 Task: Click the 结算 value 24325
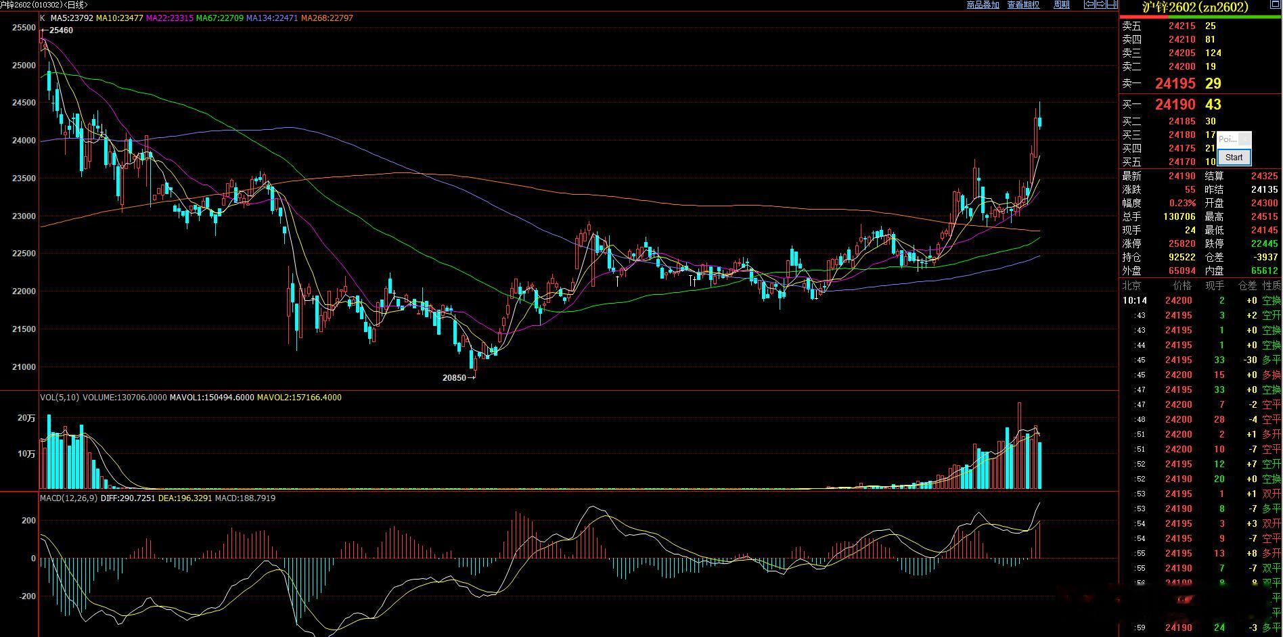(1265, 176)
